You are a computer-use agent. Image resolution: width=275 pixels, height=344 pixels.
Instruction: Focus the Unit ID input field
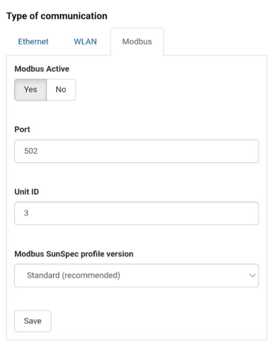click(137, 213)
